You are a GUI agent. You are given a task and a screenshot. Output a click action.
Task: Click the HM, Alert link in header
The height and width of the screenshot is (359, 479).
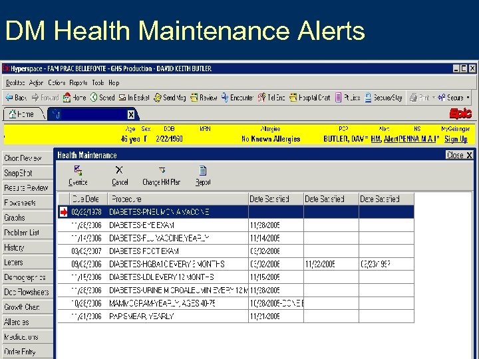coord(385,139)
